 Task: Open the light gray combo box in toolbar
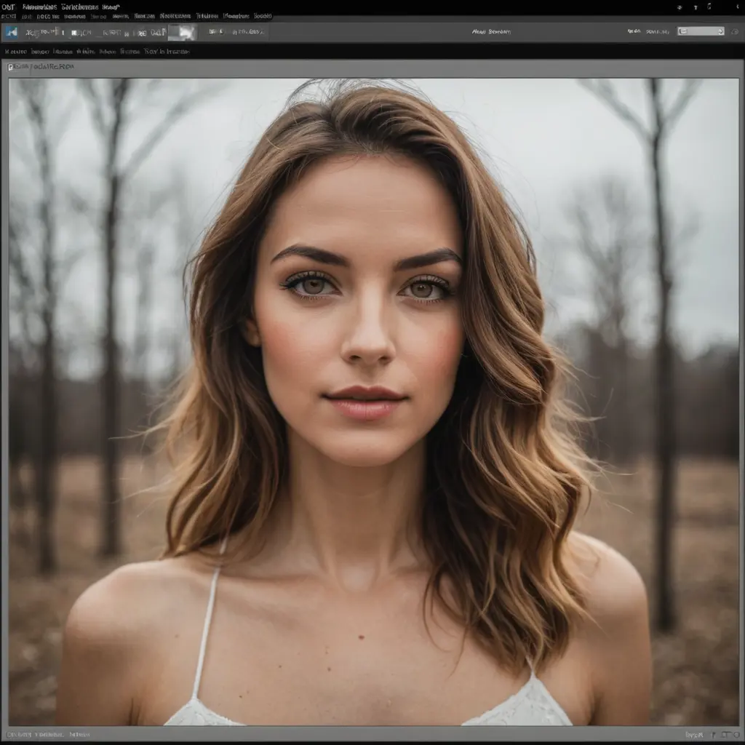tap(700, 31)
